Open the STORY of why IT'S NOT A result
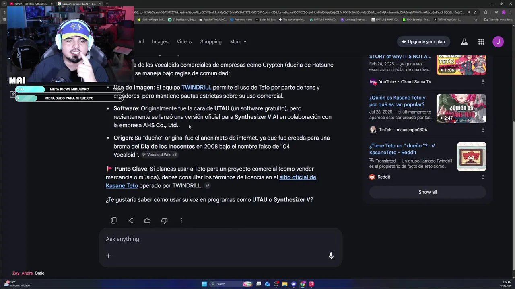Screen dimensions: 515x289 (400, 57)
